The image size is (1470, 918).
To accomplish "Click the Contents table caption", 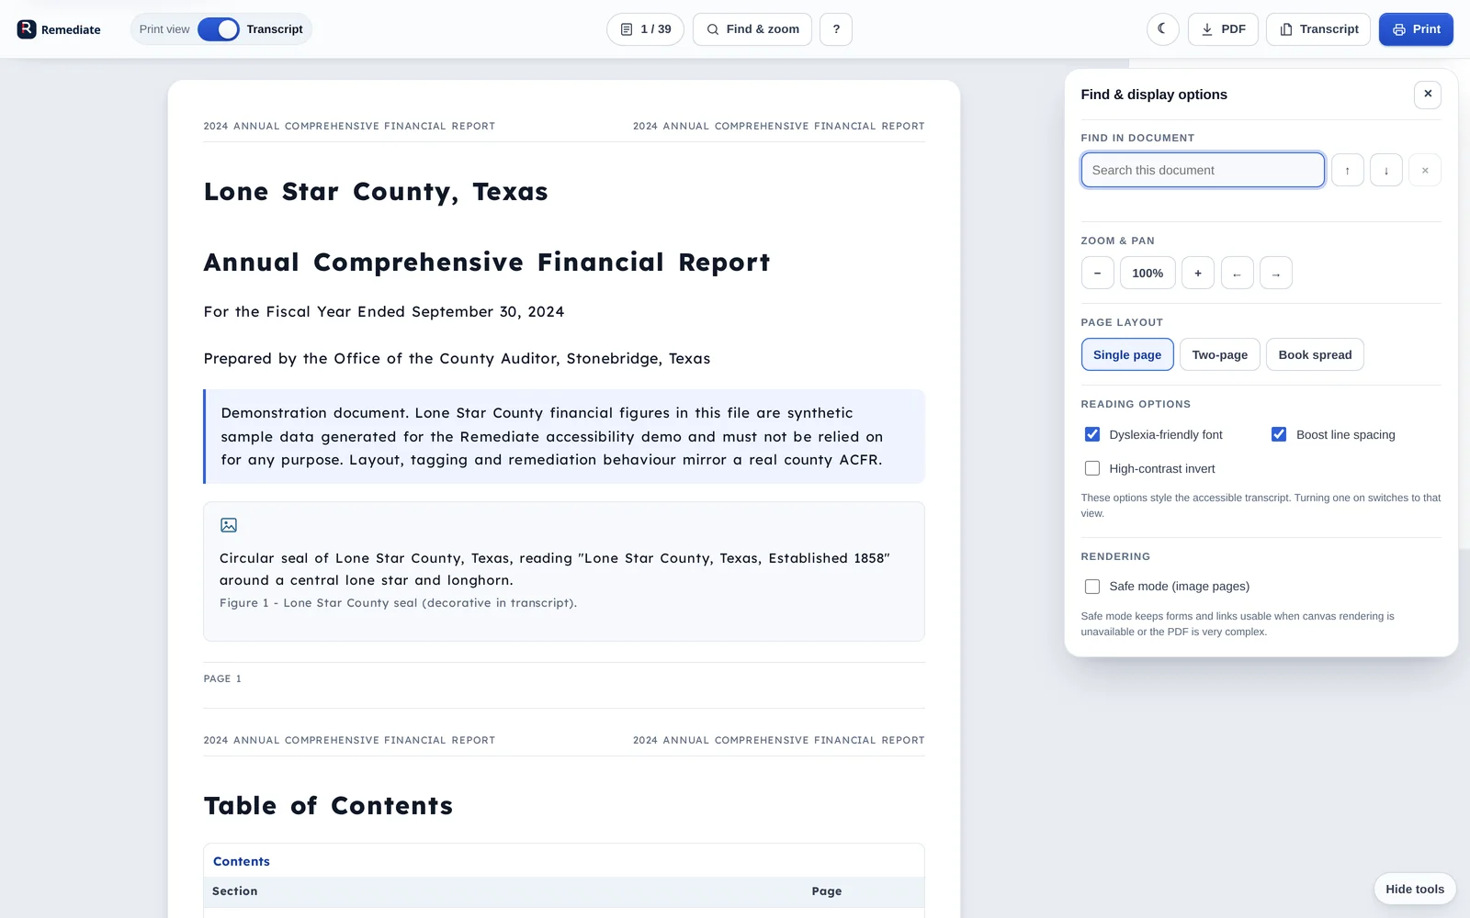I will point(242,861).
